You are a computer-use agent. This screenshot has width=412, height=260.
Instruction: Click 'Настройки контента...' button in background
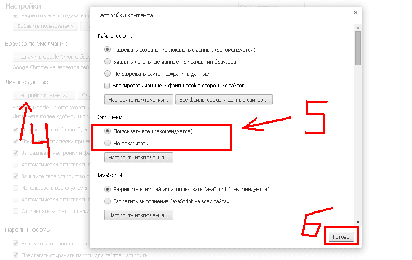click(x=44, y=95)
